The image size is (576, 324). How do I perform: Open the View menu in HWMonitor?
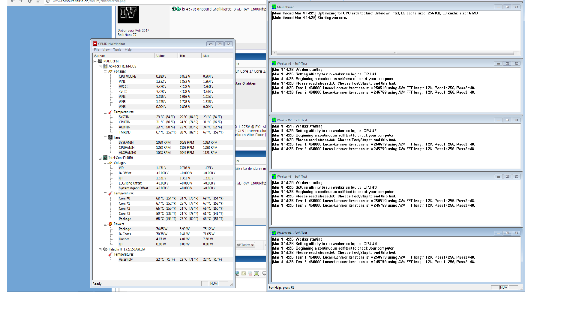pyautogui.click(x=106, y=50)
